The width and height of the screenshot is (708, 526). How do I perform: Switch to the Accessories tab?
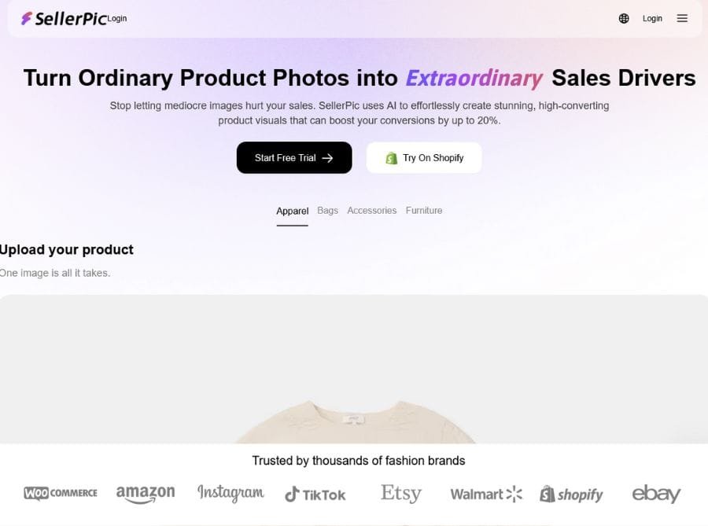pos(371,211)
